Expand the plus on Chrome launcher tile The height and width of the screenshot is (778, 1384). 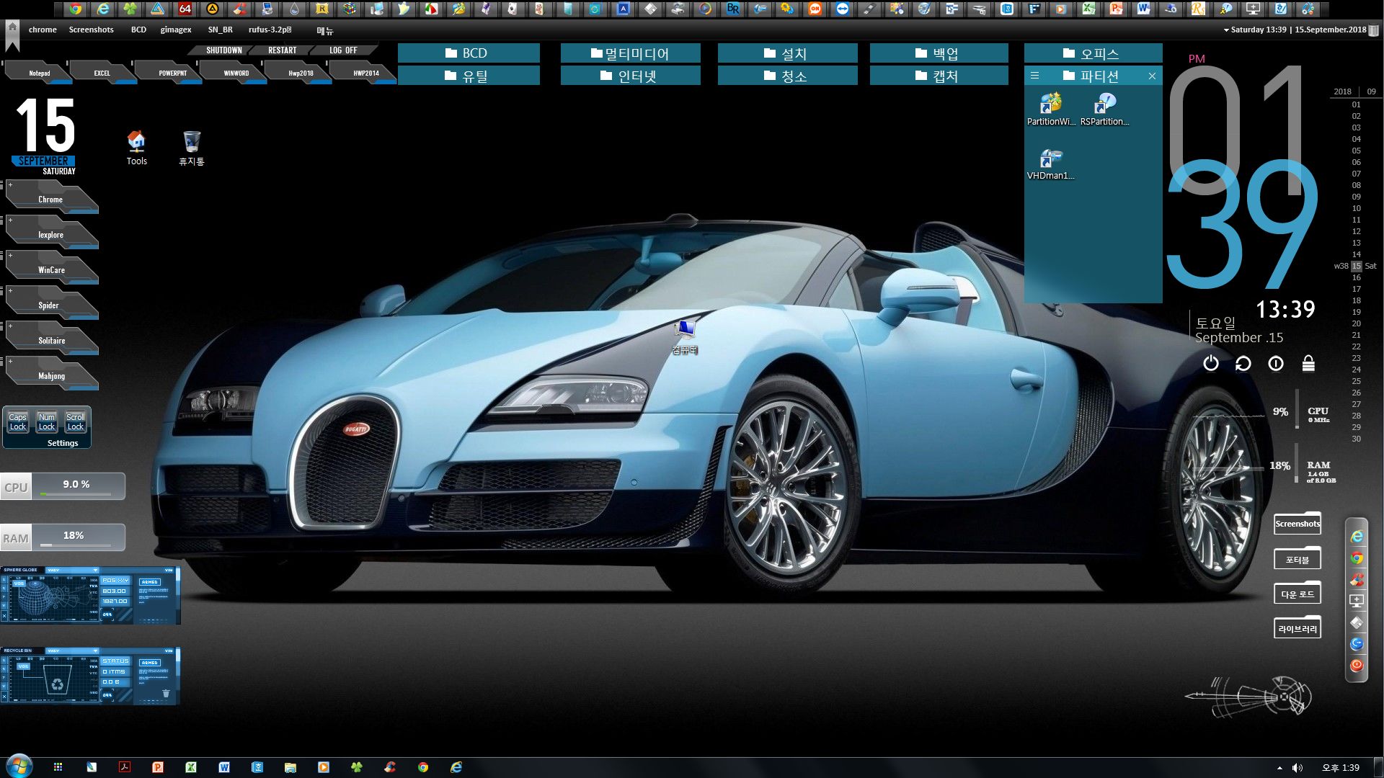pyautogui.click(x=10, y=185)
